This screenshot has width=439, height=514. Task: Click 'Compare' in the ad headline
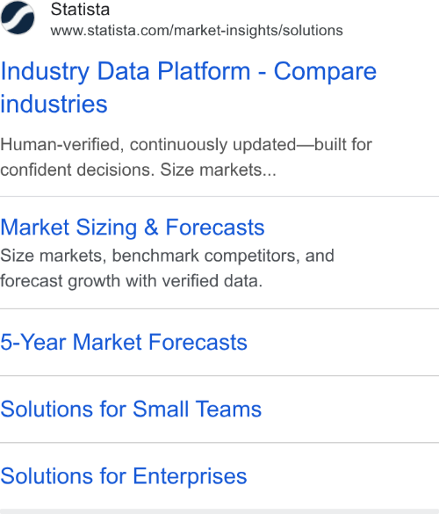[x=325, y=71]
